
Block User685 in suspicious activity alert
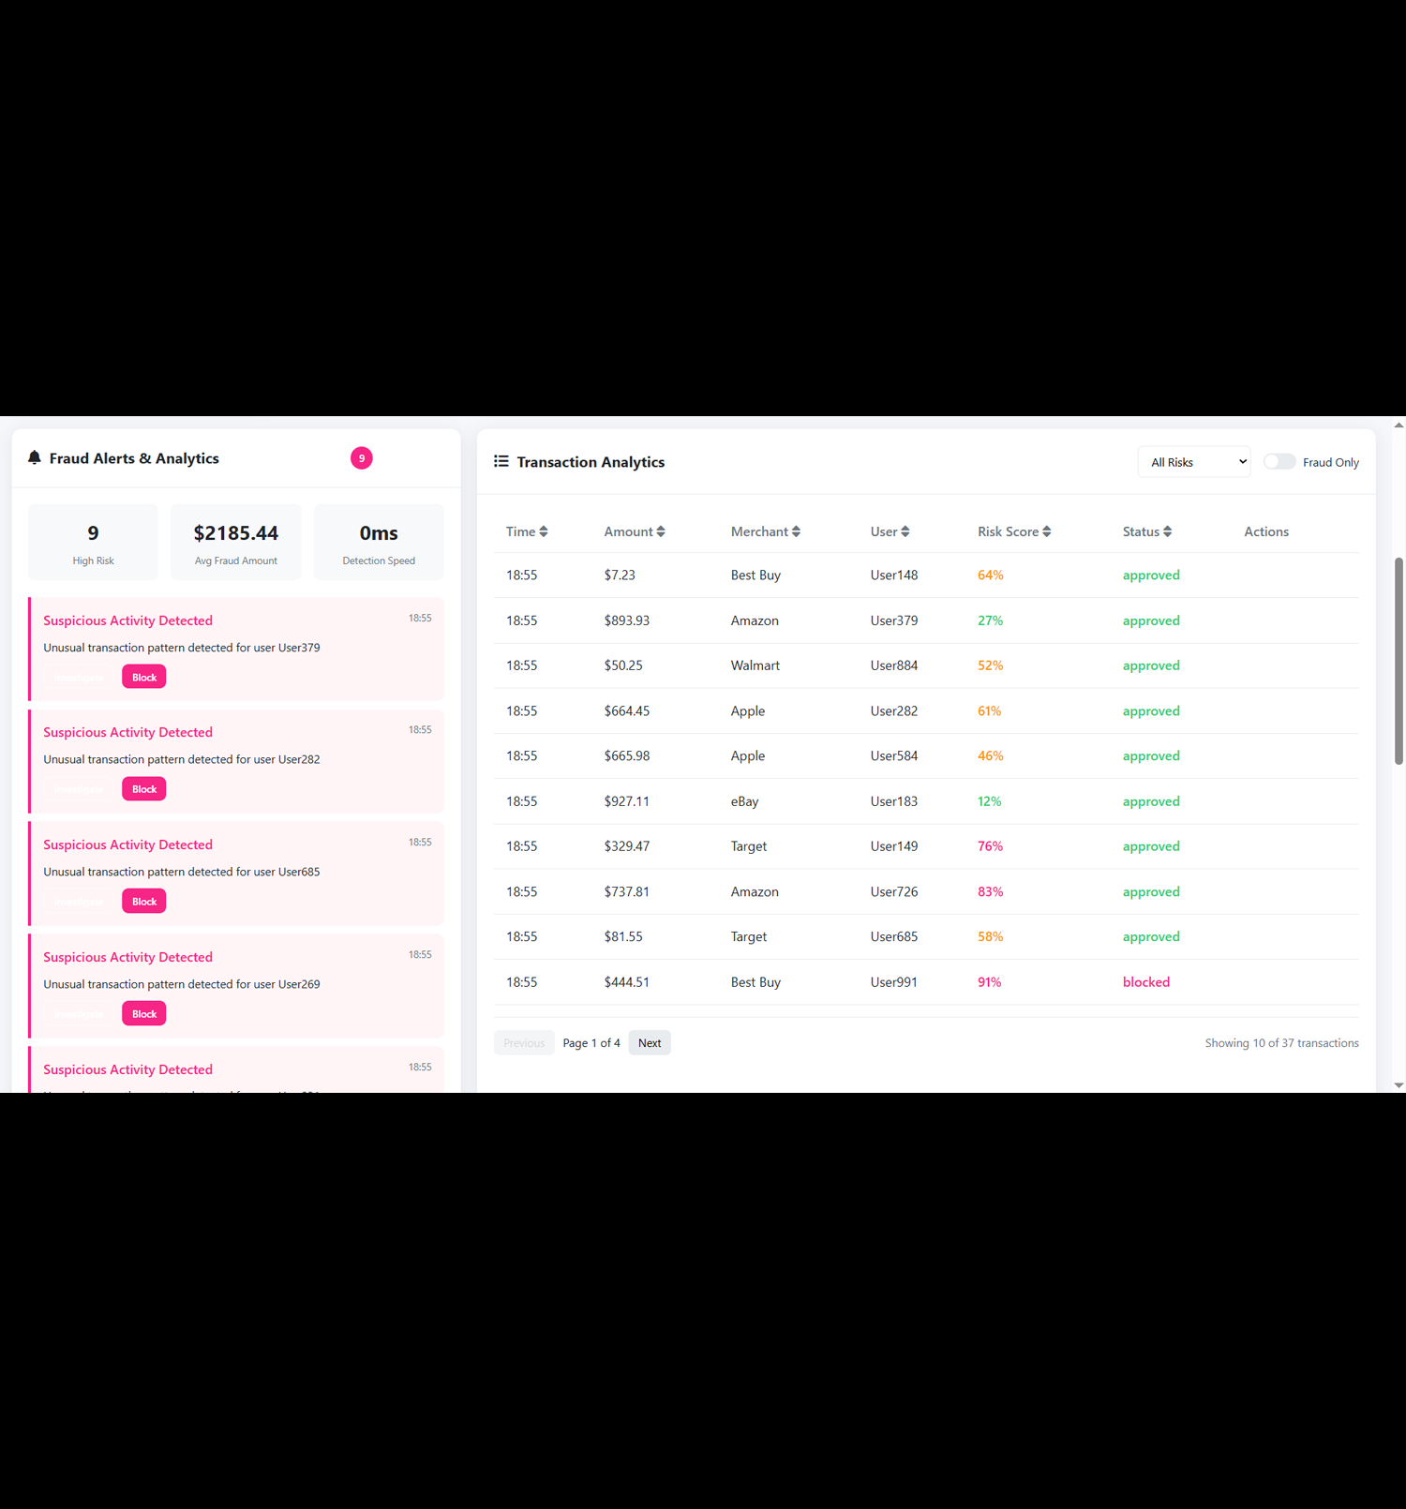pos(143,902)
